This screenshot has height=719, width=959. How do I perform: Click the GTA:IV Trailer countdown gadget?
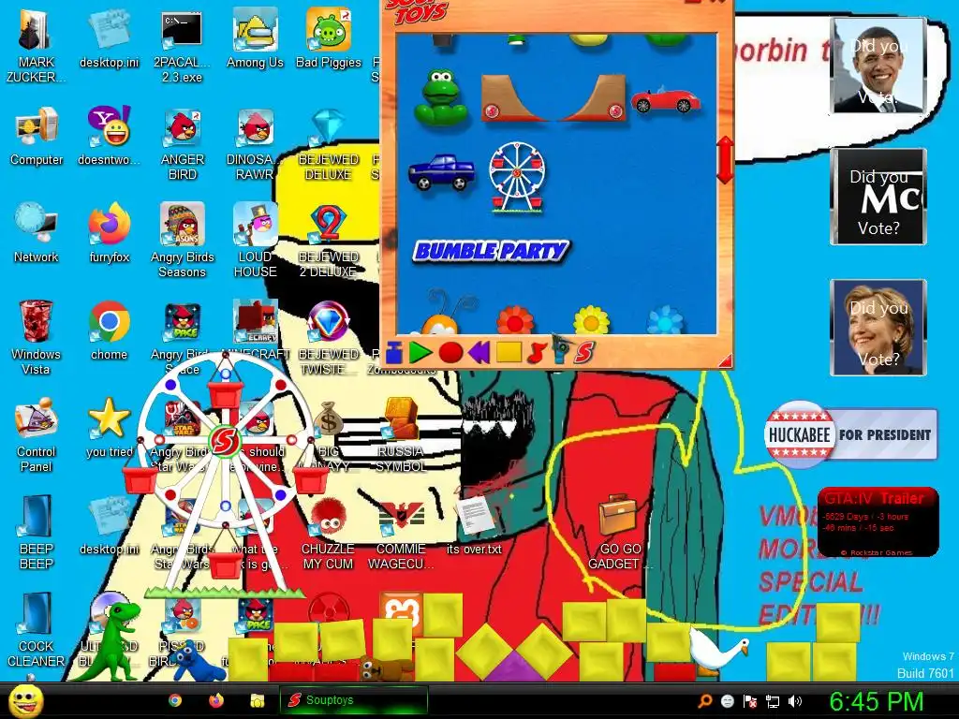tap(878, 521)
